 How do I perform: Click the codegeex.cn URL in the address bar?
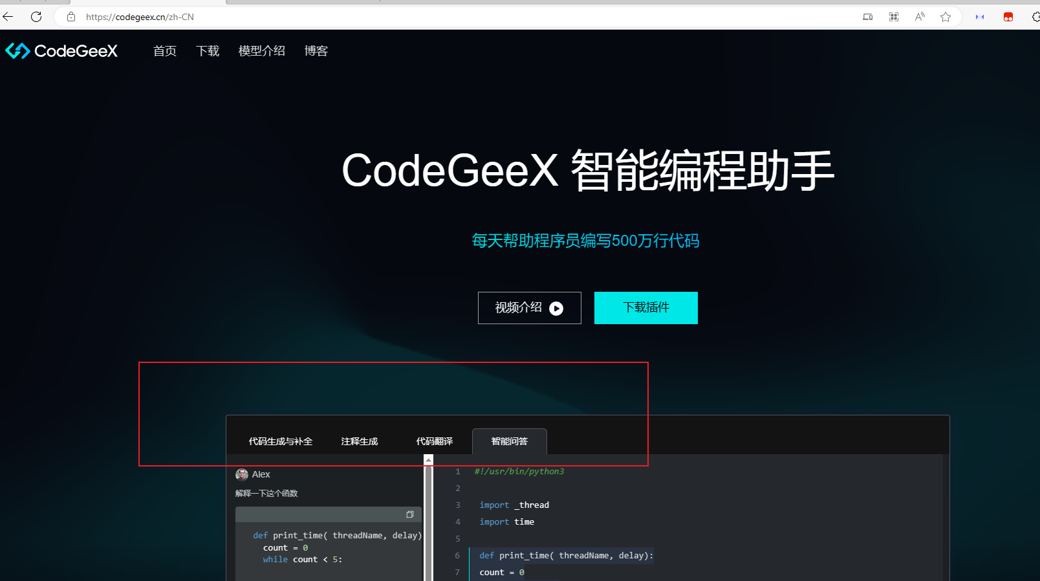tap(140, 17)
